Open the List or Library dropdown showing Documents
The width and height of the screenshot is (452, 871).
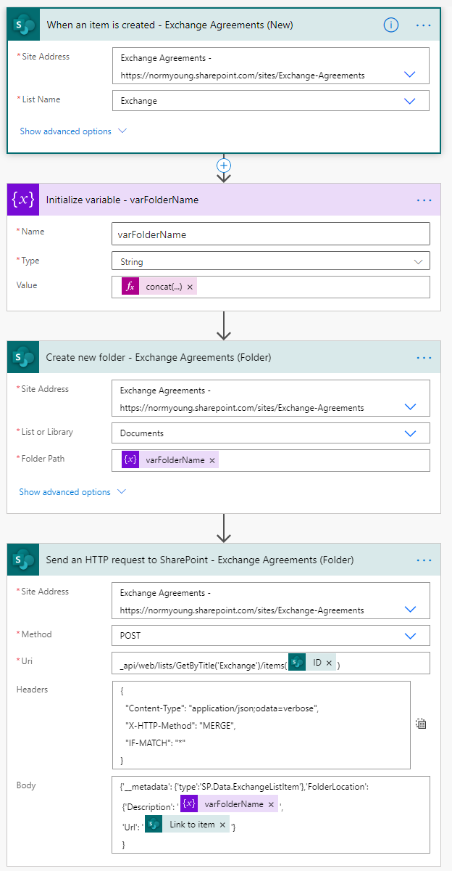coord(409,432)
